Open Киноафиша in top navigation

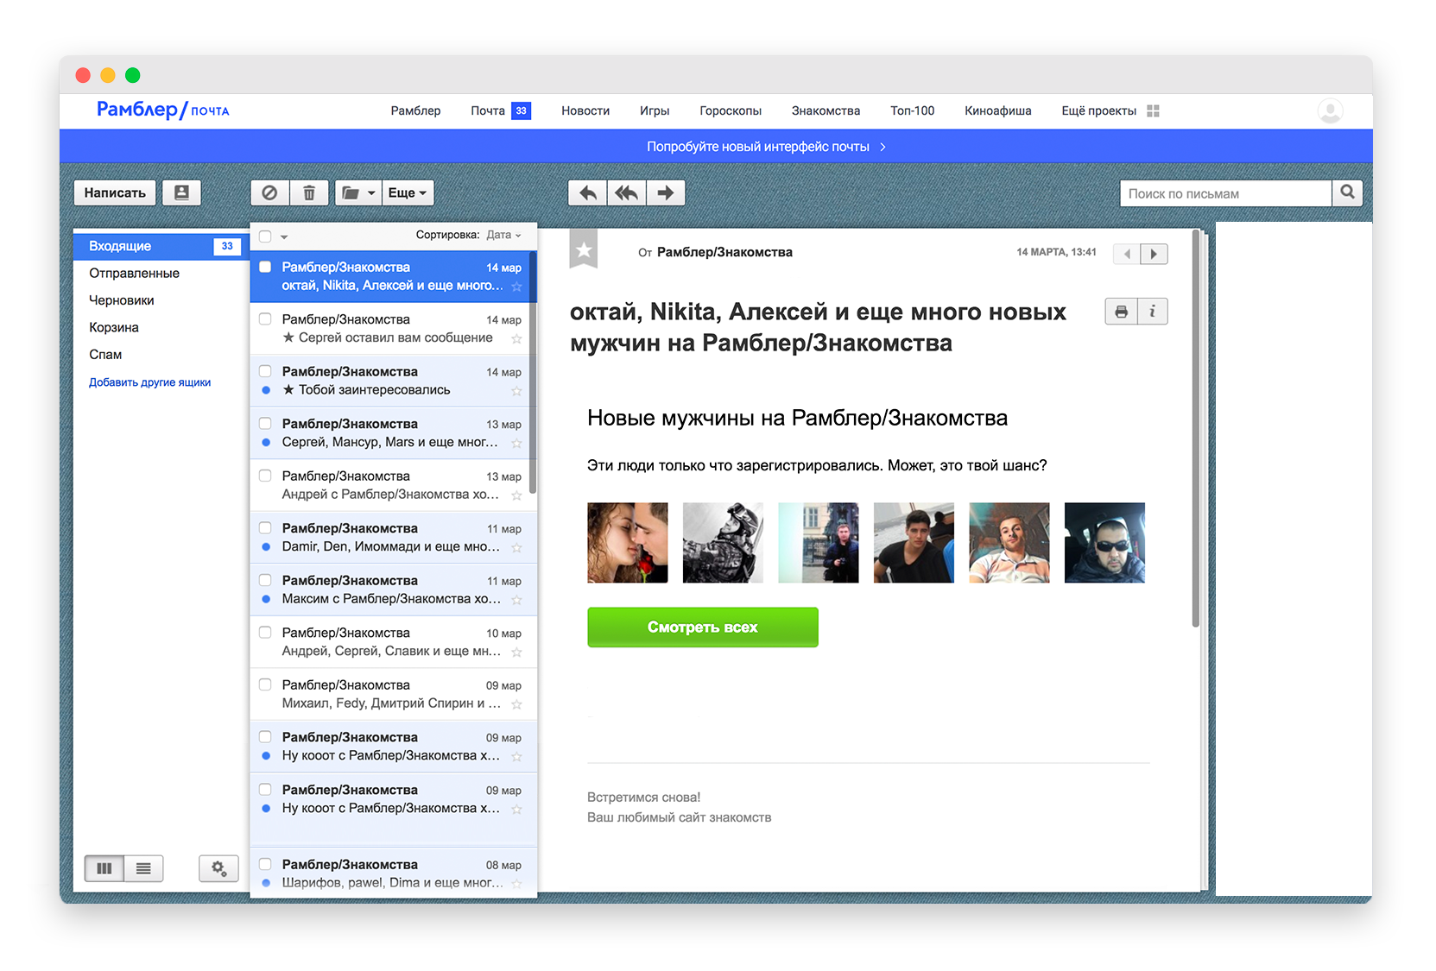[998, 110]
